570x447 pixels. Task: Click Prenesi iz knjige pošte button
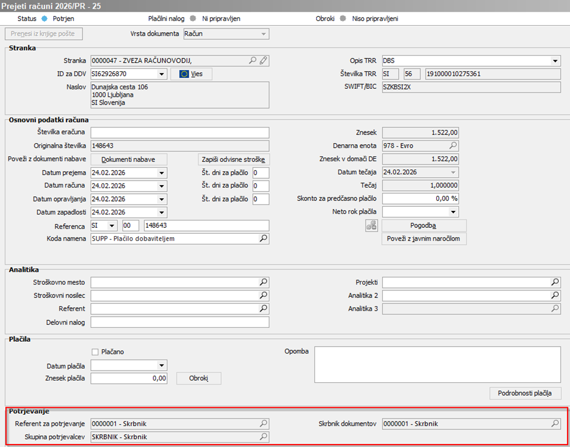click(44, 34)
